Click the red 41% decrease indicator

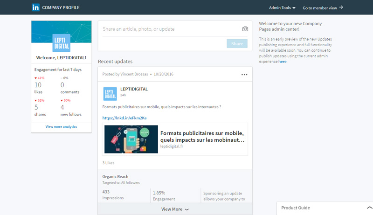coord(40,78)
